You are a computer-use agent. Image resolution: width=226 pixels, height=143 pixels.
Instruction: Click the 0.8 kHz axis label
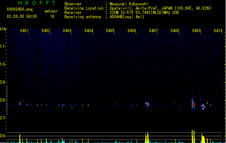coord(3,100)
